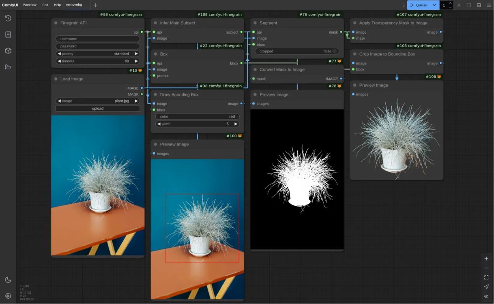
Task: Open the Workflow menu
Action: [x=30, y=5]
